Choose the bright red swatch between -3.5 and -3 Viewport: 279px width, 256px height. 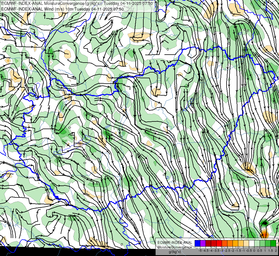point(219,243)
